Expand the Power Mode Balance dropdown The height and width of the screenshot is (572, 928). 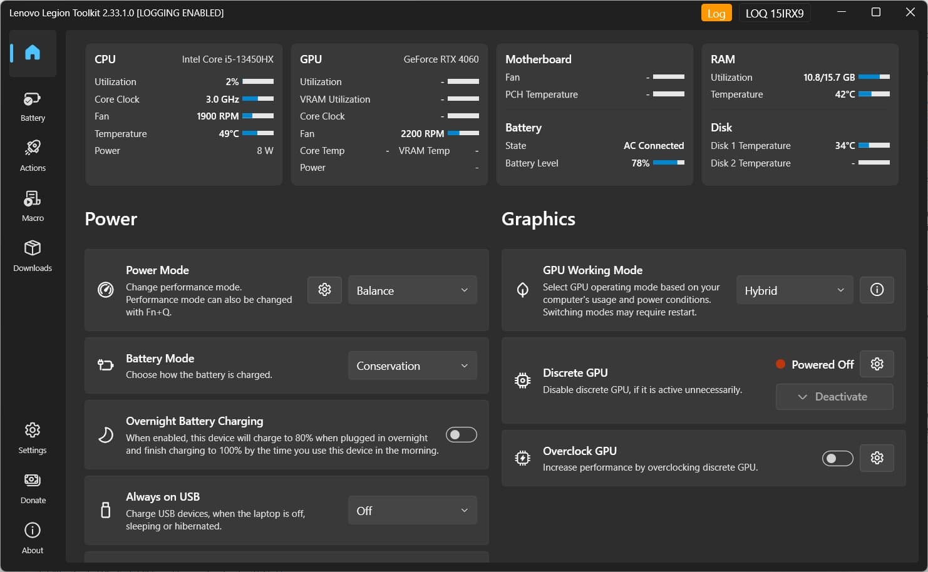[413, 290]
